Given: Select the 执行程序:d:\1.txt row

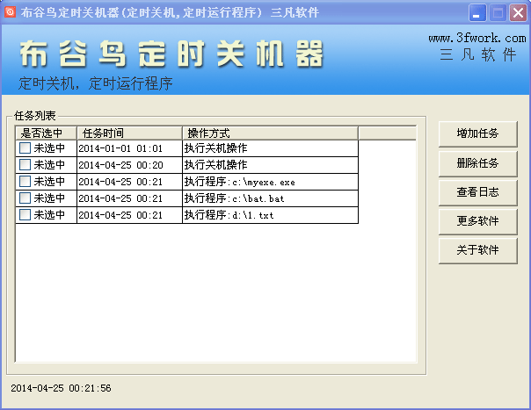Looking at the screenshot, I should tap(270, 215).
